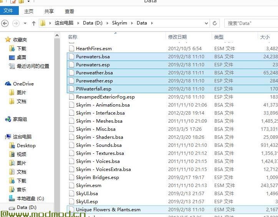This screenshot has width=278, height=217.
Task: Expand the address bar history dropdown
Action: click(206, 23)
